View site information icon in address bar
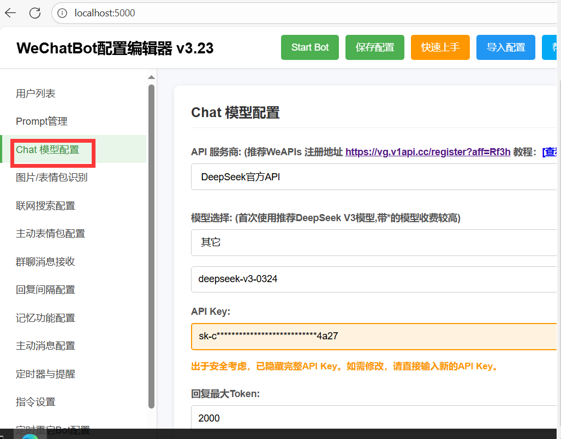561x439 pixels. coord(62,13)
